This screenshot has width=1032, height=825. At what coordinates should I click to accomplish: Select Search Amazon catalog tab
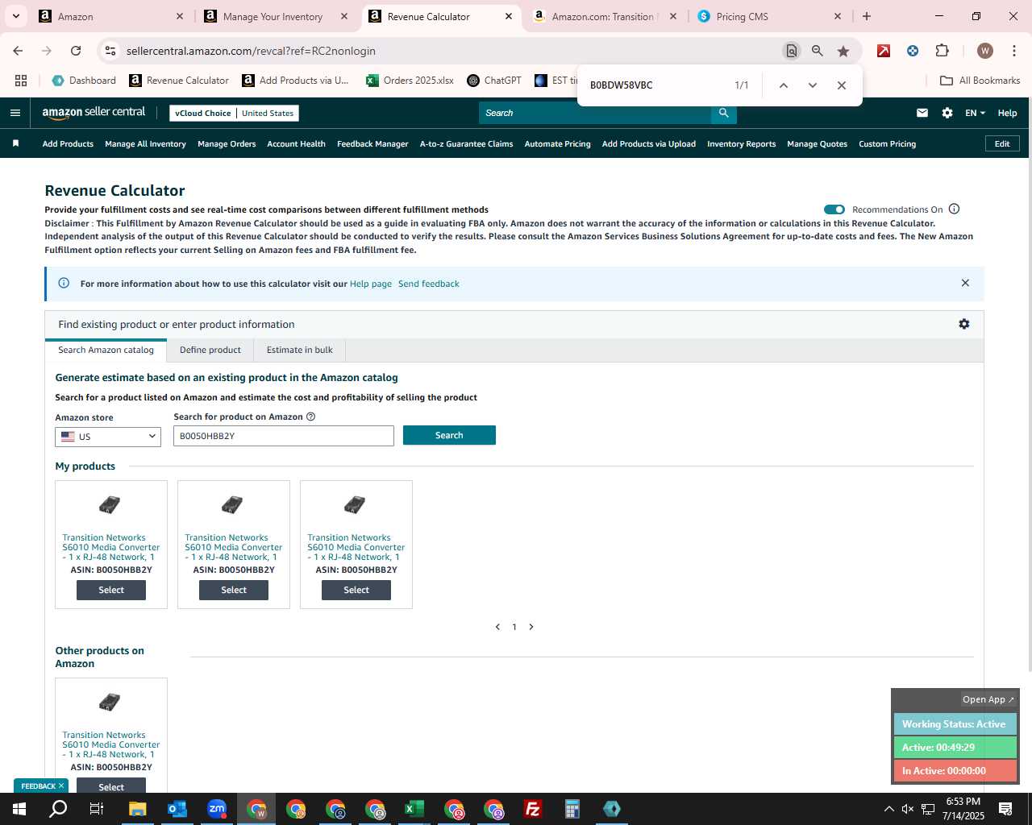click(106, 350)
